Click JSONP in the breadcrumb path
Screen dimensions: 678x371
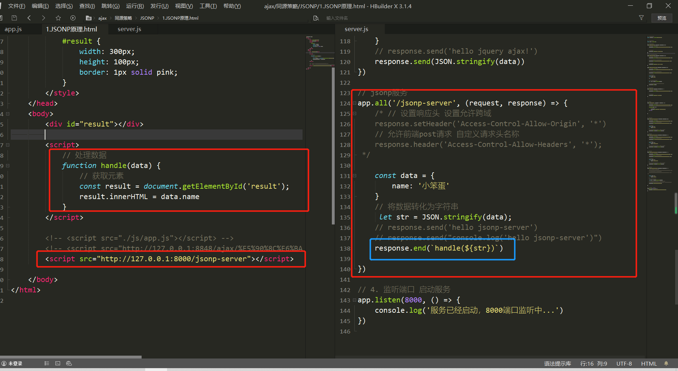pos(147,18)
